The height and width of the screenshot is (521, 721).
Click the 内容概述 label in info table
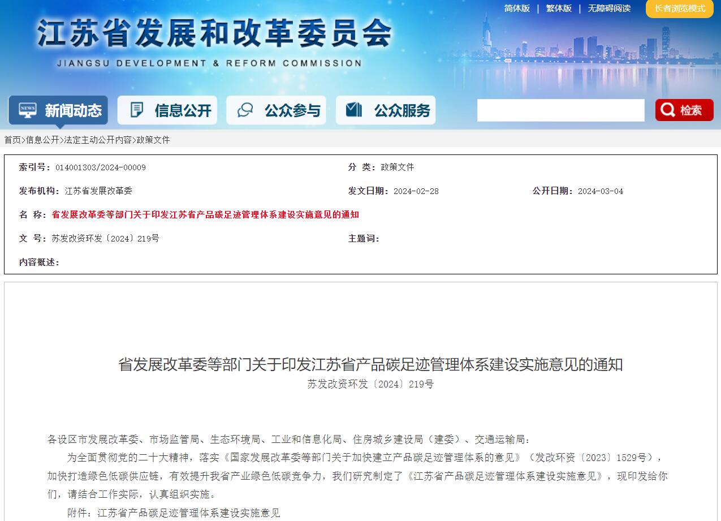pyautogui.click(x=39, y=262)
